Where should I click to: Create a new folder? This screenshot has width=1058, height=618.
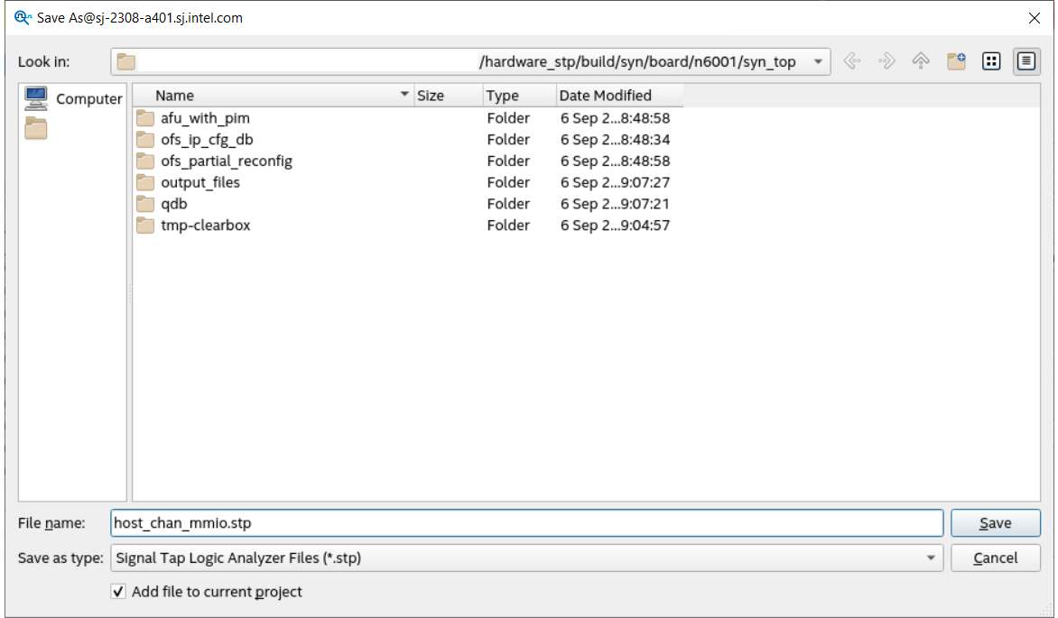(956, 61)
